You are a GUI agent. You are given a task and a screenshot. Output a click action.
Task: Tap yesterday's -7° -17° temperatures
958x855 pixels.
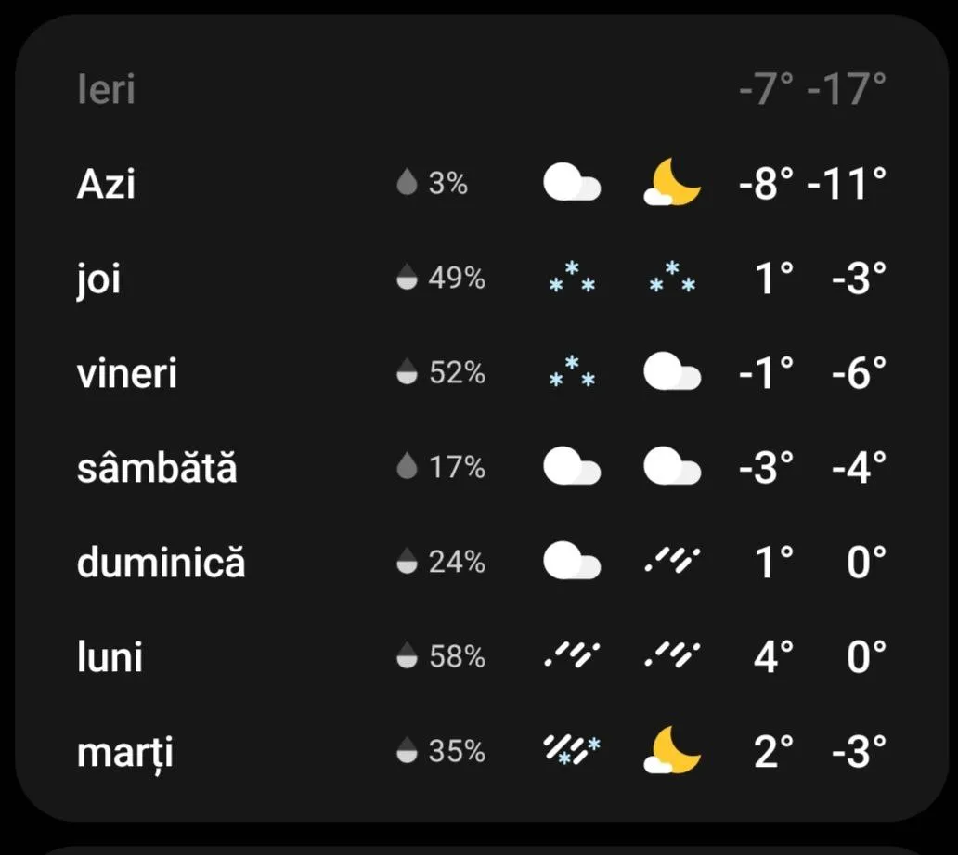point(811,89)
